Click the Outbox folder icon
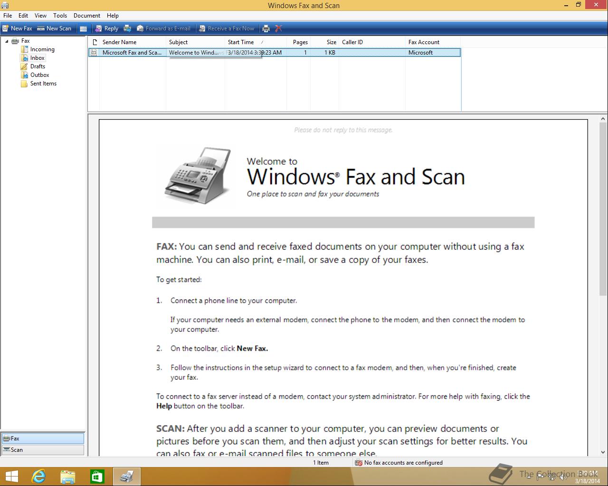This screenshot has width=608, height=486. click(24, 75)
